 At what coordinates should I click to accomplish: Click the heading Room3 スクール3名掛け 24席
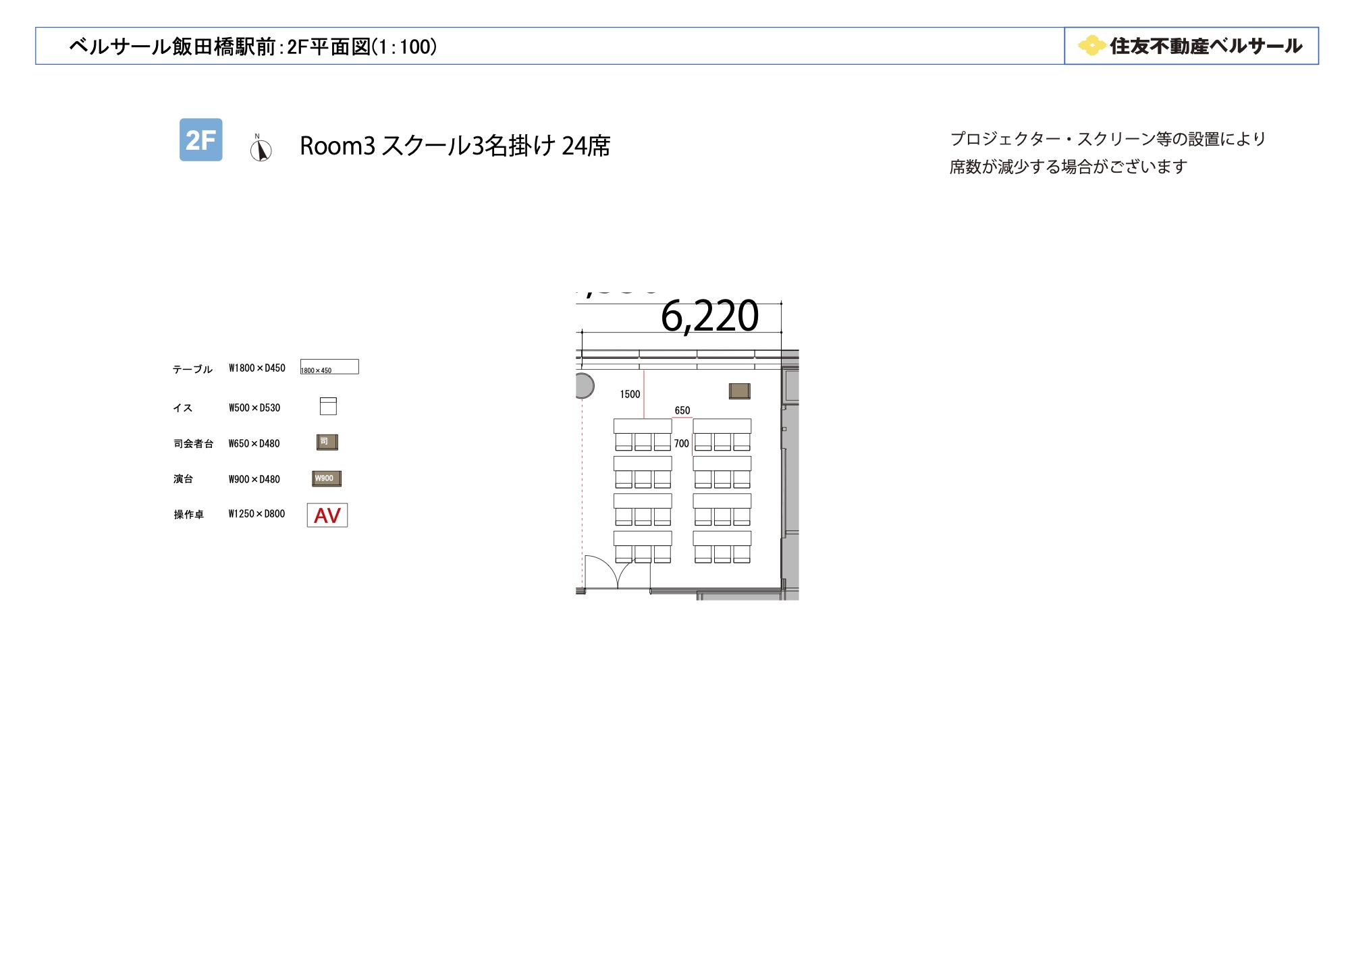[x=455, y=146]
